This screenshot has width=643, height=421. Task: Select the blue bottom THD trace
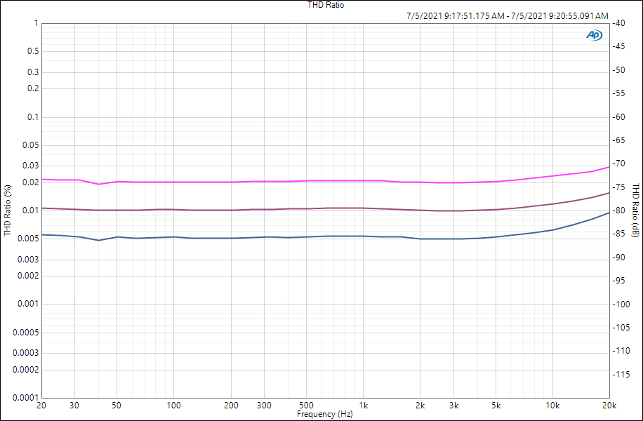tap(281, 237)
